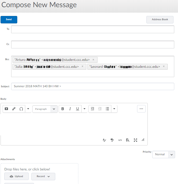Screen dimensions: 178x184
Task: Remove the Arturo recipient from Bcc
Action: click(x=93, y=60)
